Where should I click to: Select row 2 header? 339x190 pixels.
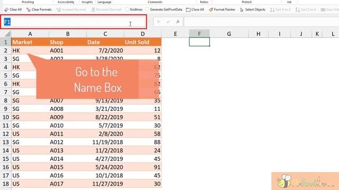[6, 51]
